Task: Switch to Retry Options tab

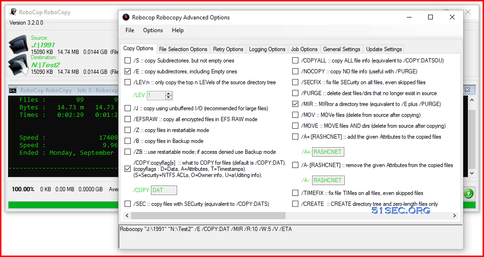Action: pyautogui.click(x=228, y=49)
